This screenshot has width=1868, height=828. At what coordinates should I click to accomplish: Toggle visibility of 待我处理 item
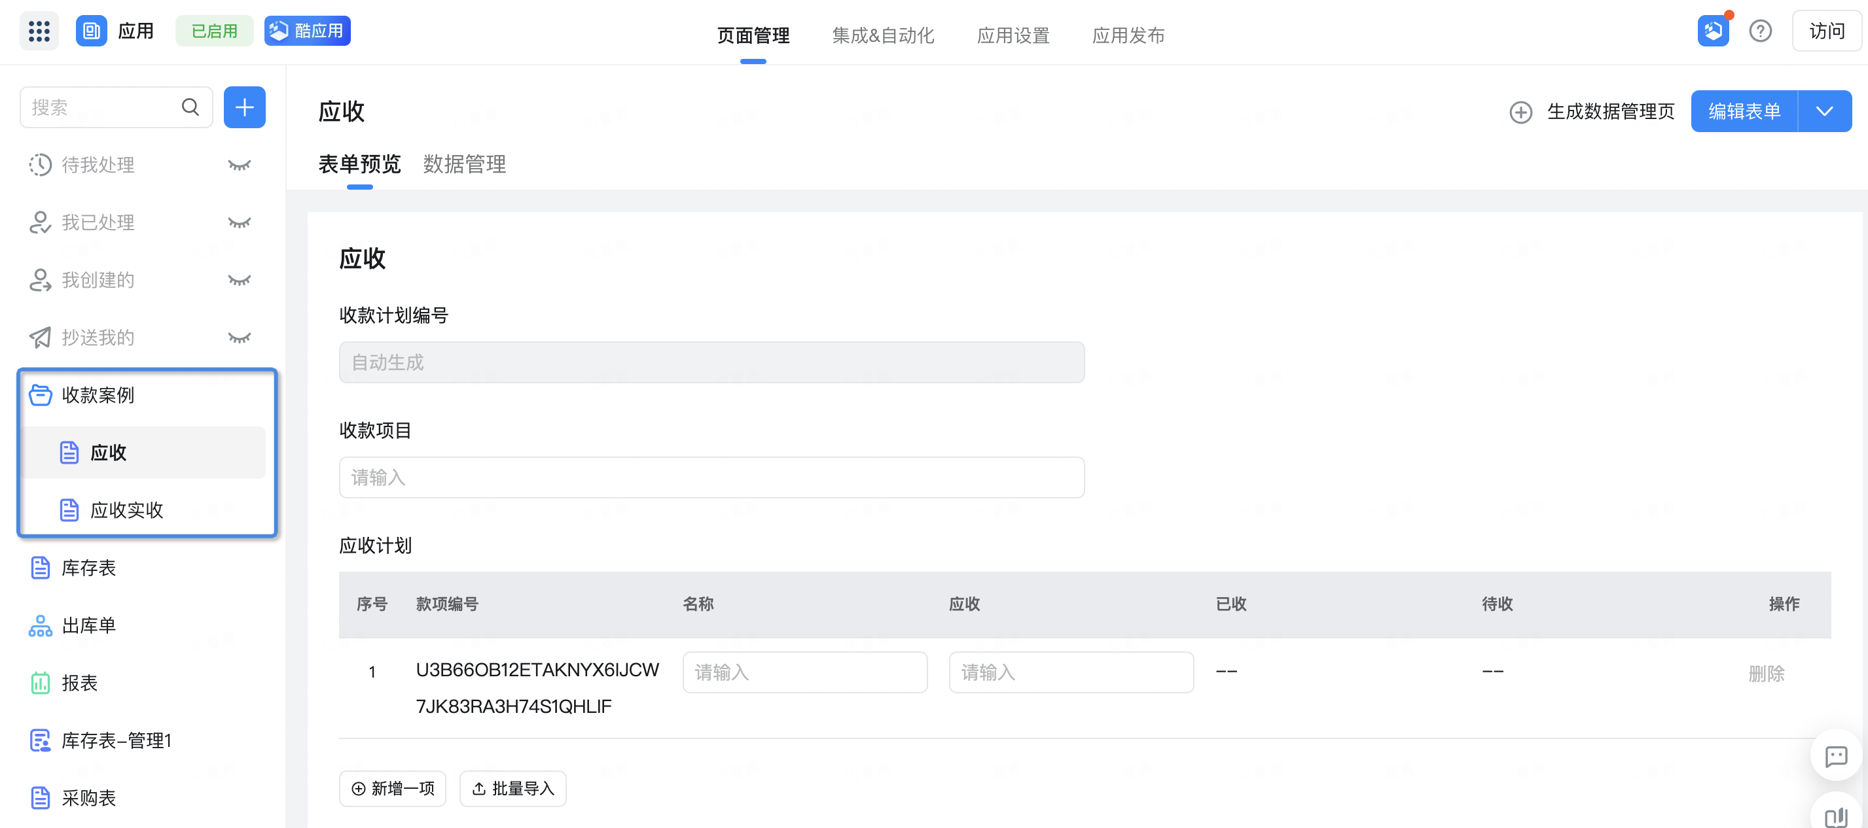240,165
